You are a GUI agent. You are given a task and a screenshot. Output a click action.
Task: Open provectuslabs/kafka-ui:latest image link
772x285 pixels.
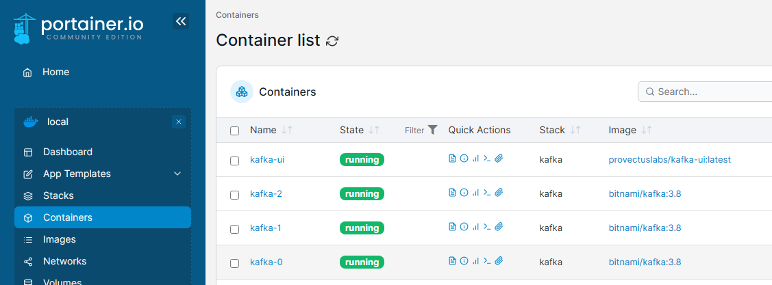(670, 160)
